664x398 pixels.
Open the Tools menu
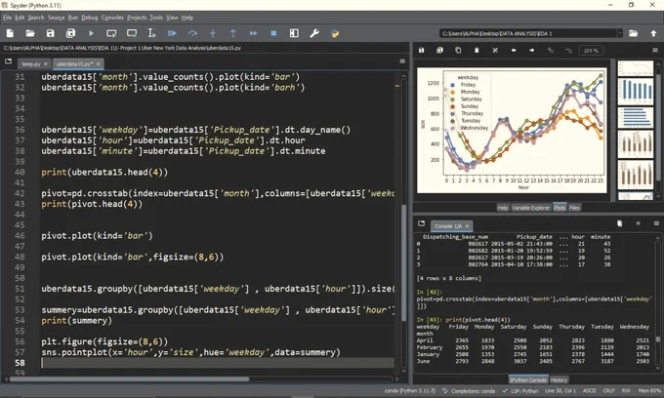click(x=156, y=18)
